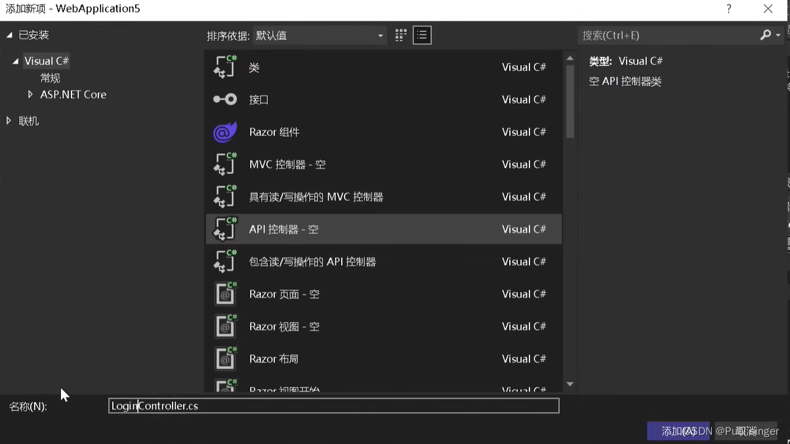Collapse the Visual C# node arrow

[16, 61]
